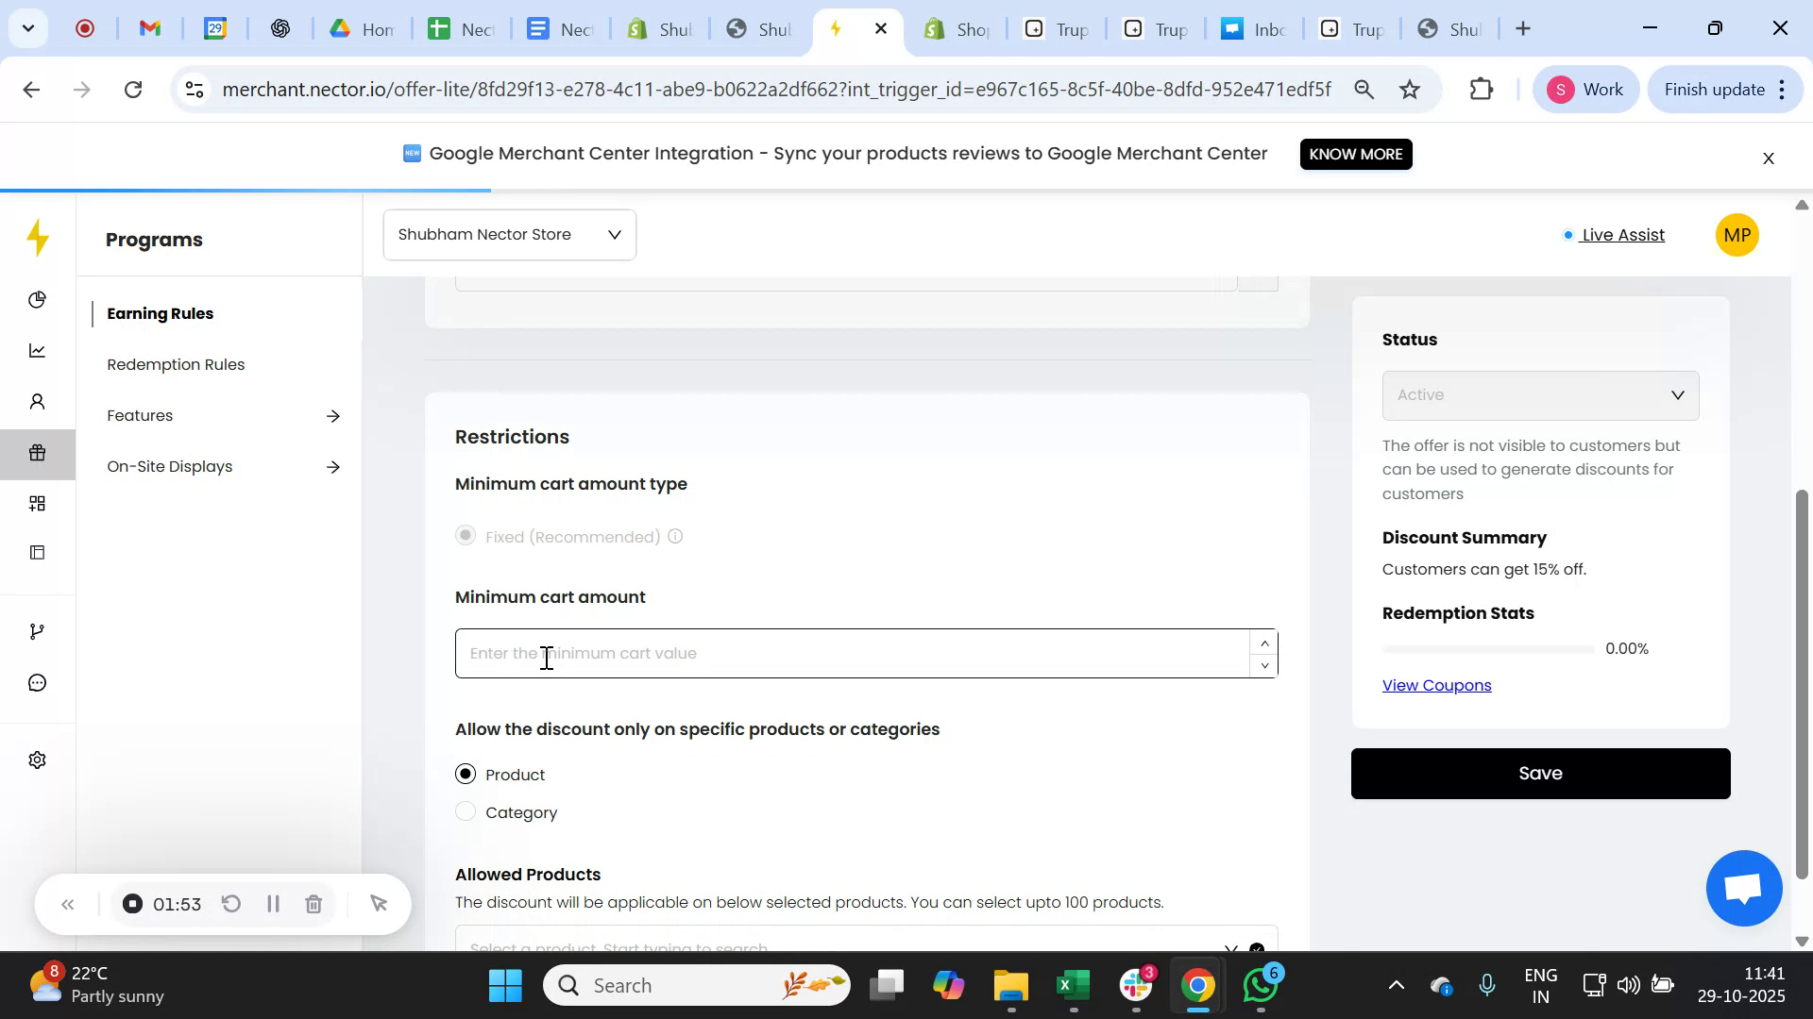Select the Fixed (Recommended) option
The height and width of the screenshot is (1019, 1813).
click(466, 535)
